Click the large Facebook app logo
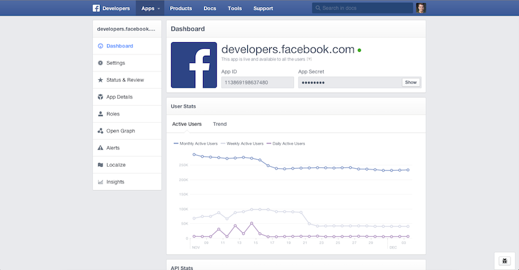Viewport: 519px width, 270px height. point(194,65)
